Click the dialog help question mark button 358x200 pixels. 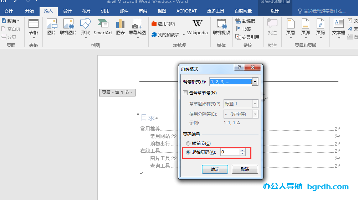(239, 67)
